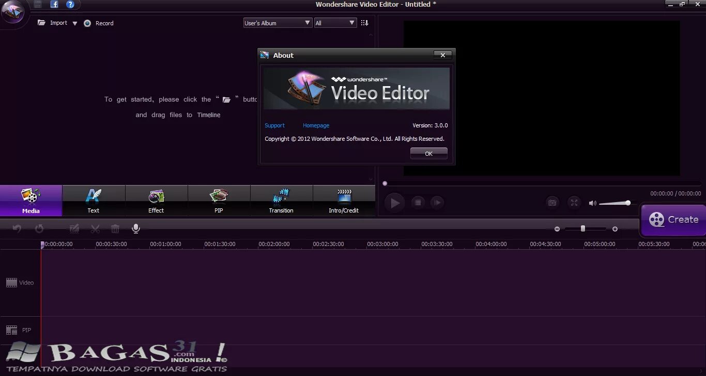Open the Facebook share icon

pyautogui.click(x=54, y=4)
